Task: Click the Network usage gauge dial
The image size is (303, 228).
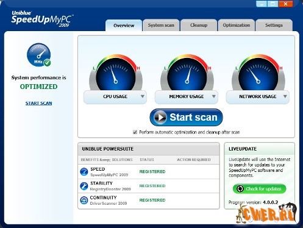Action: [258, 73]
